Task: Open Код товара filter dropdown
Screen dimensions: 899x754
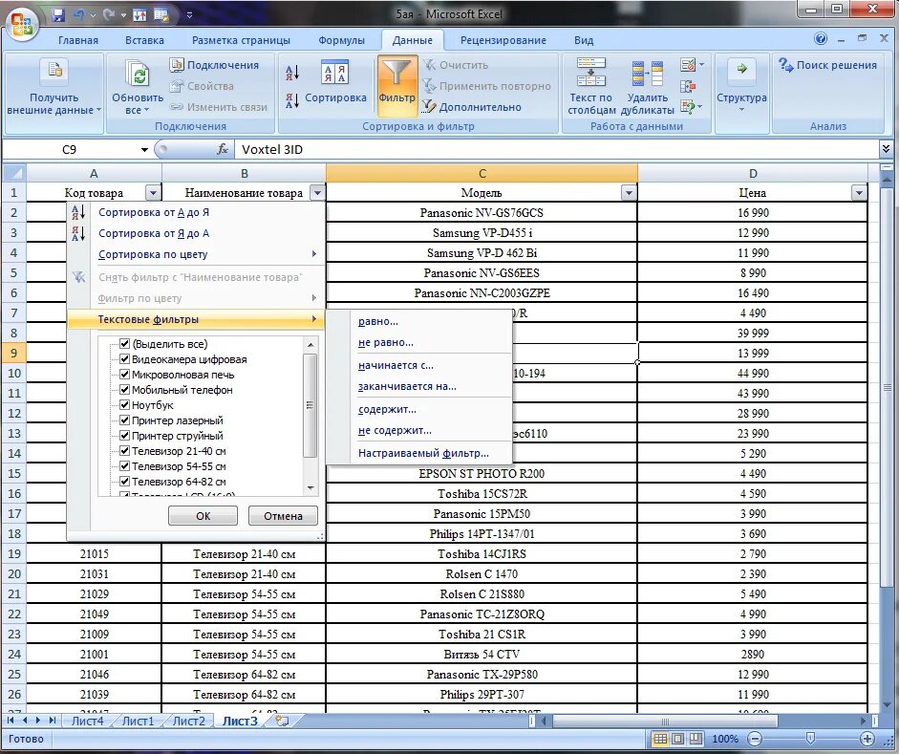Action: click(153, 193)
